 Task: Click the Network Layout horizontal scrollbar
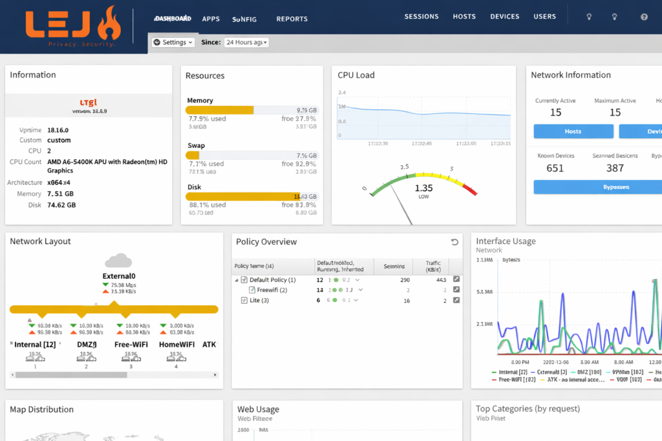coord(71,374)
